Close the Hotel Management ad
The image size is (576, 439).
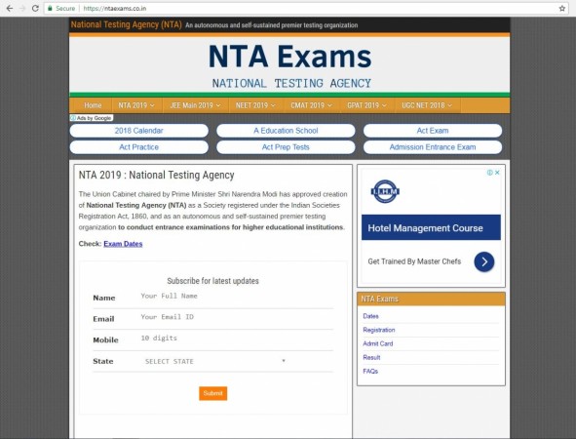pyautogui.click(x=497, y=173)
